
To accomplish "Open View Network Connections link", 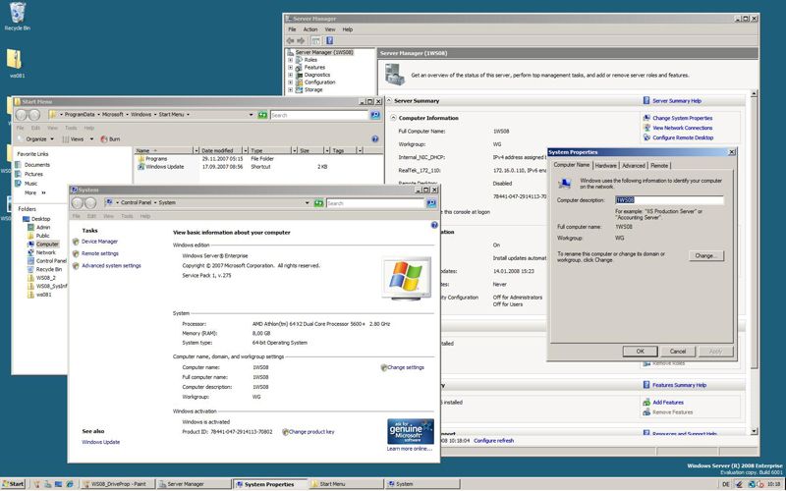I will [x=682, y=128].
